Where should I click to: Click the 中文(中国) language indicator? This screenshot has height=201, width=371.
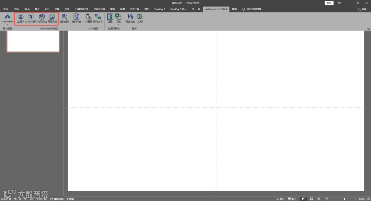click(x=42, y=199)
